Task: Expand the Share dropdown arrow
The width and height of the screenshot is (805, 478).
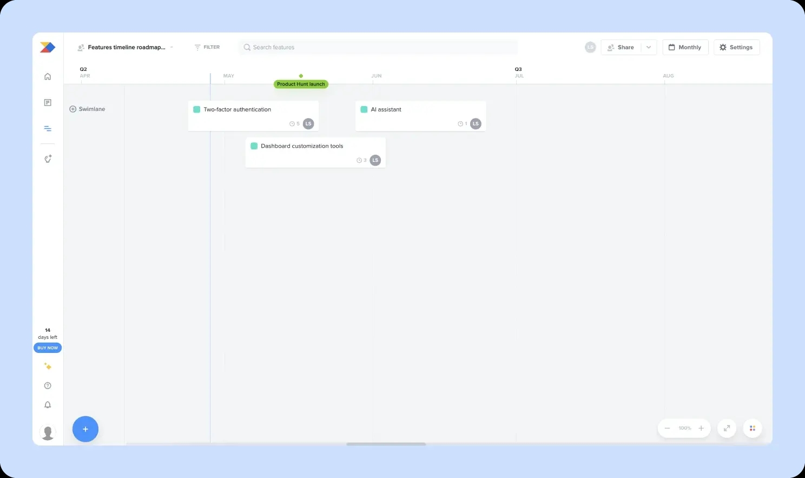Action: point(649,47)
